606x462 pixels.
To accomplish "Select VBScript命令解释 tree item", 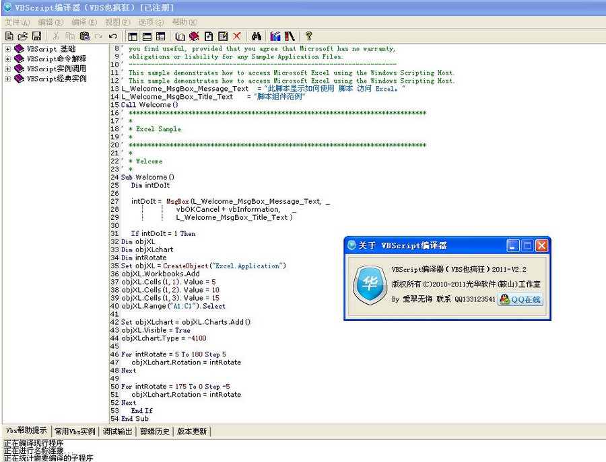I will point(57,59).
